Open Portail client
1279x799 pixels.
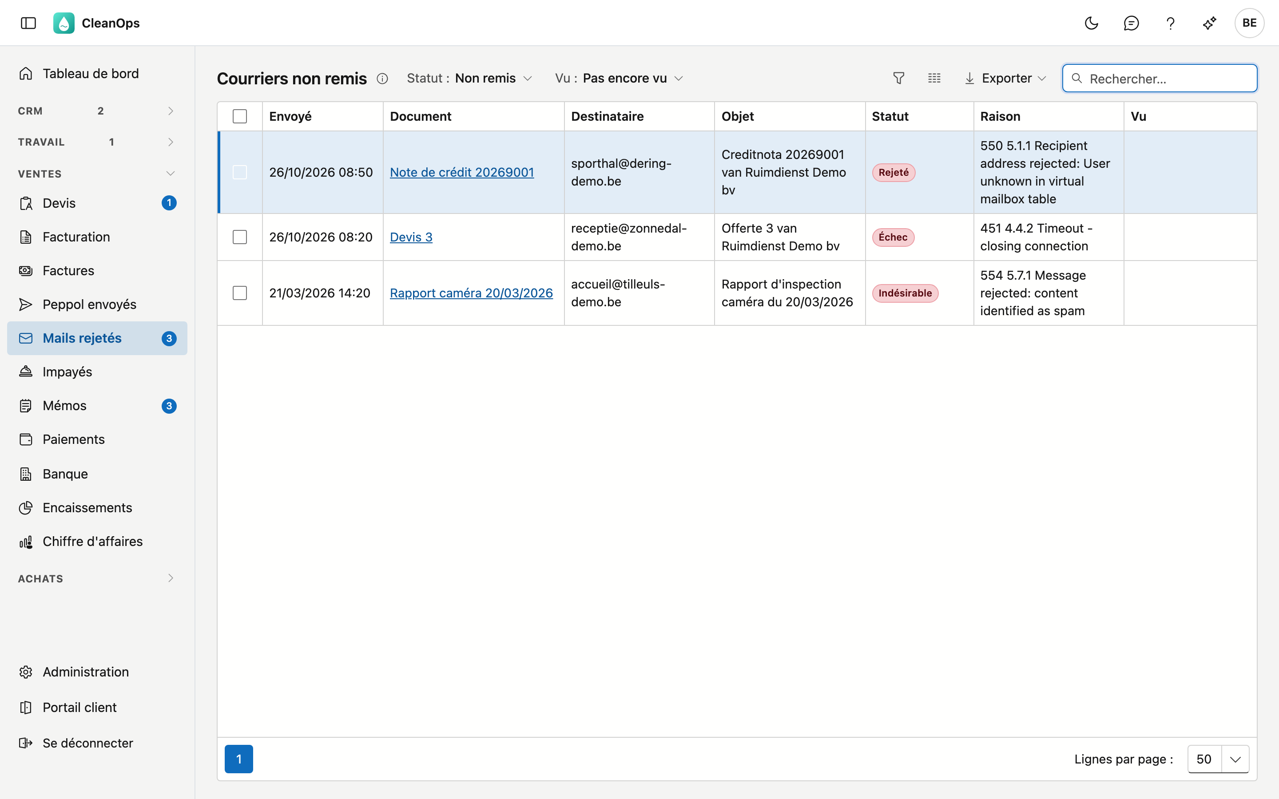pos(97,708)
